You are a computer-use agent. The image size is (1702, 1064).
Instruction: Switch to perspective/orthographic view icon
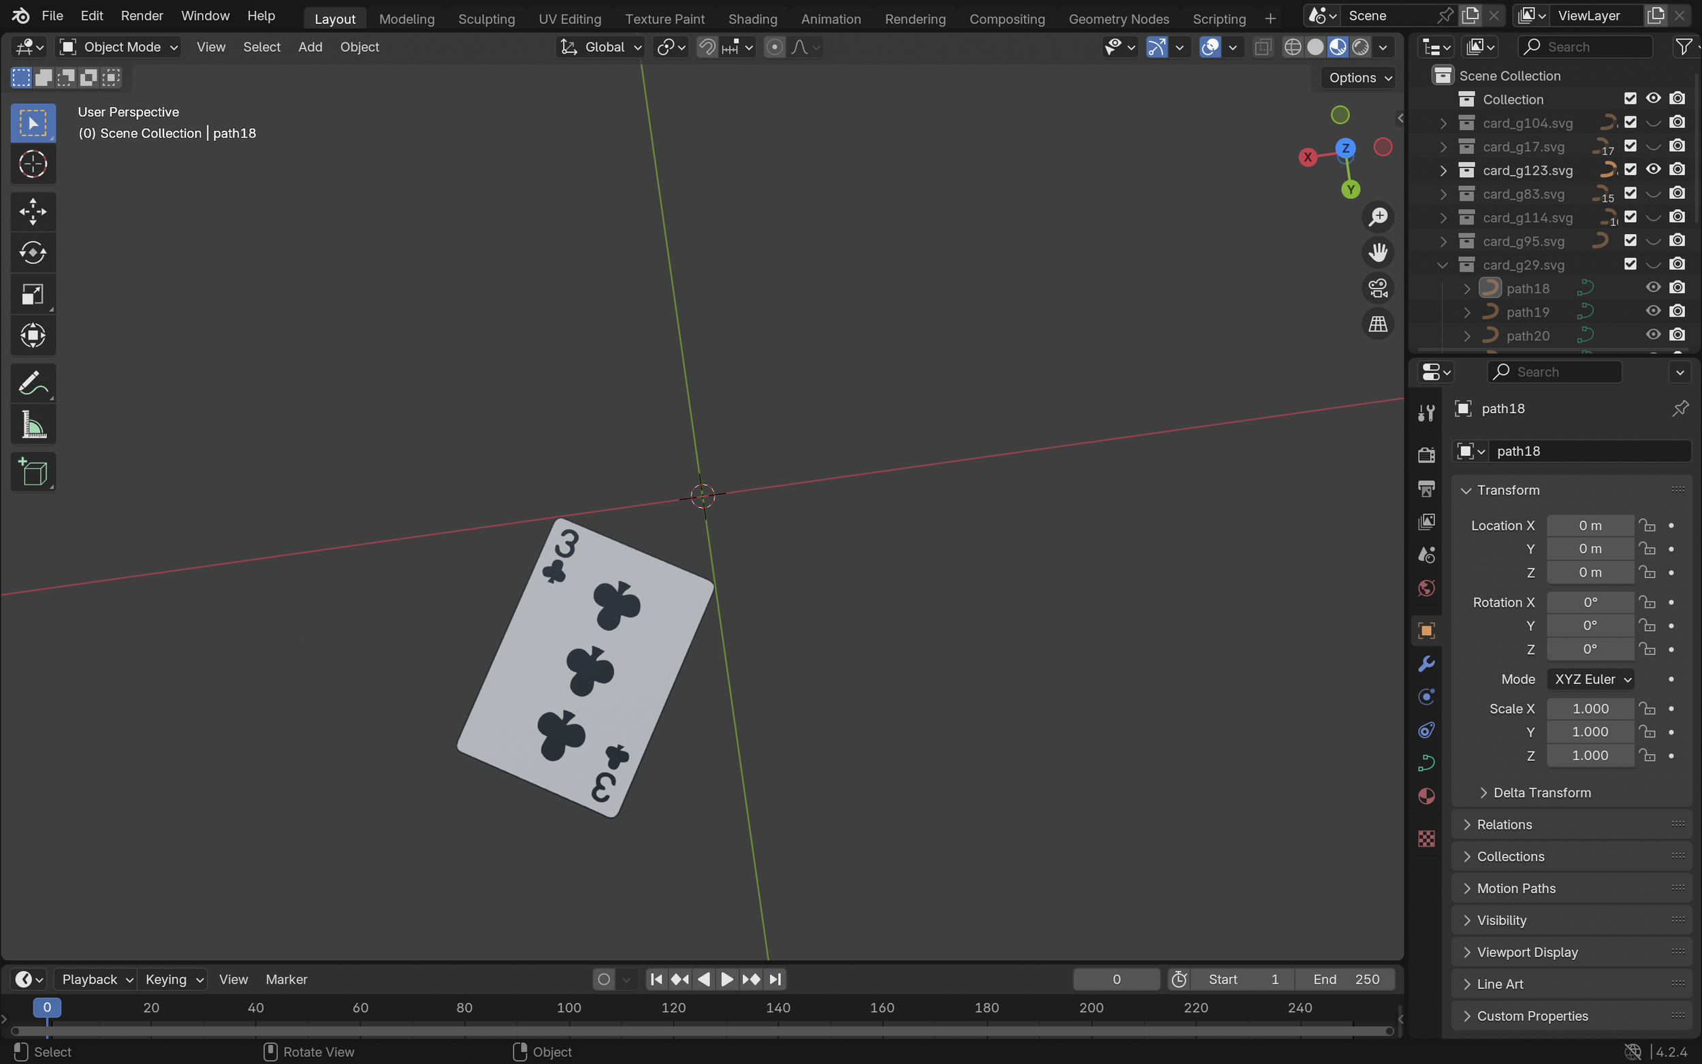[1378, 324]
